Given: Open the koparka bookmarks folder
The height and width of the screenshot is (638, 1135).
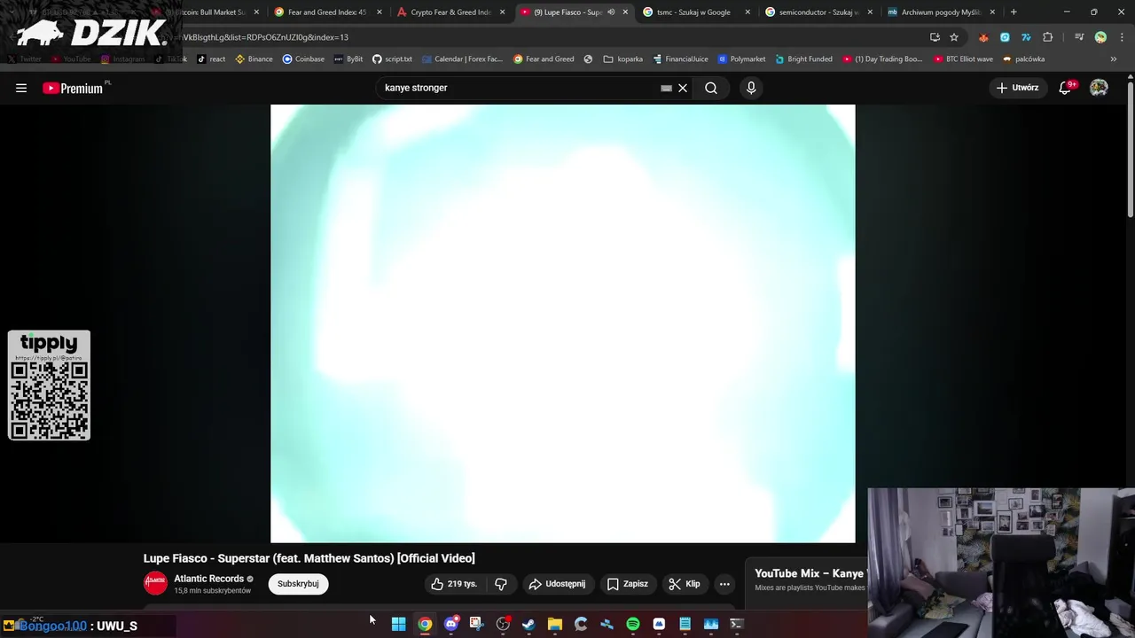Looking at the screenshot, I should pos(623,59).
